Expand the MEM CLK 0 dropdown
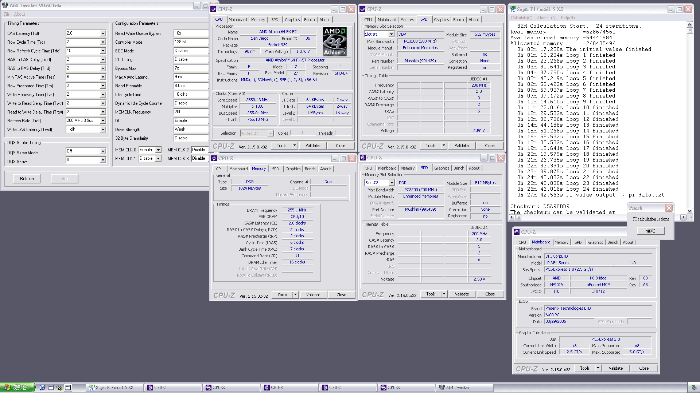The image size is (700, 393). point(158,150)
